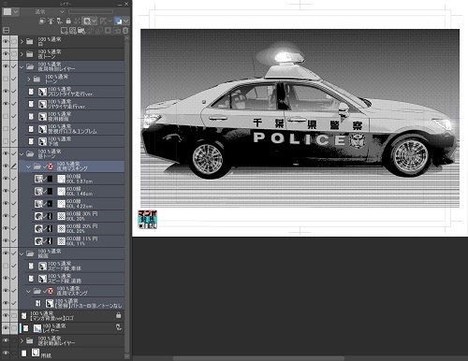Click the layer list vertical scrollbar
Image resolution: width=468 pixels, height=361 pixels.
pos(126,196)
